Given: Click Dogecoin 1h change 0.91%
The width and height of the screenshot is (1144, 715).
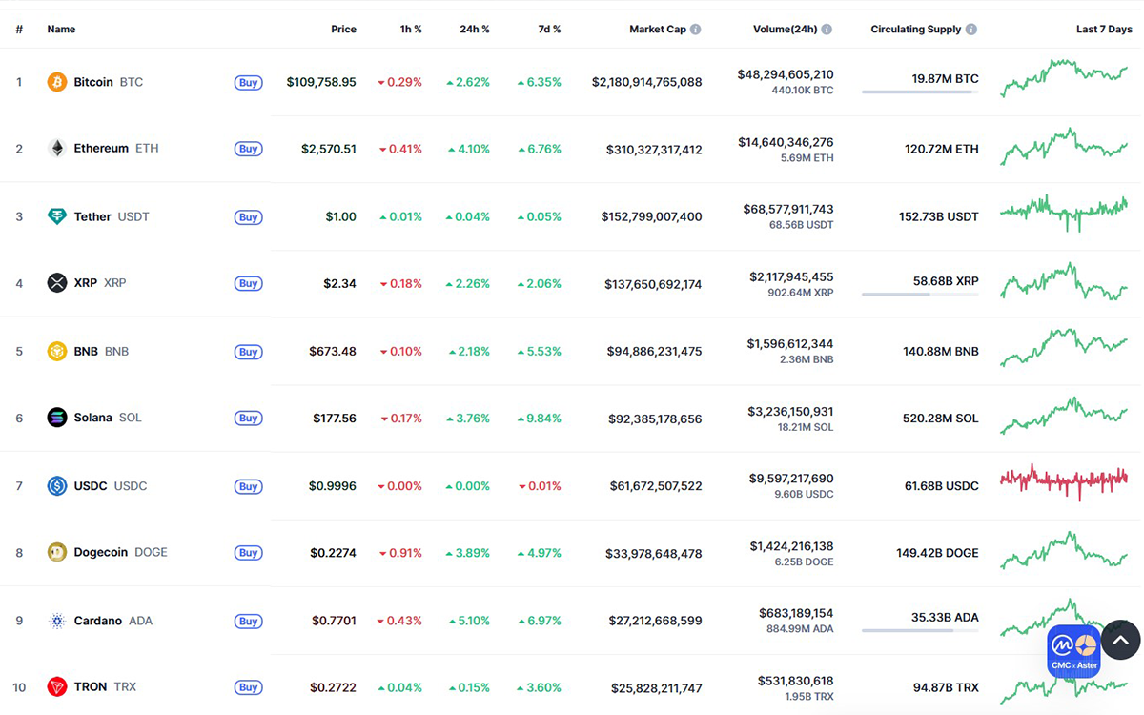Looking at the screenshot, I should pos(400,553).
